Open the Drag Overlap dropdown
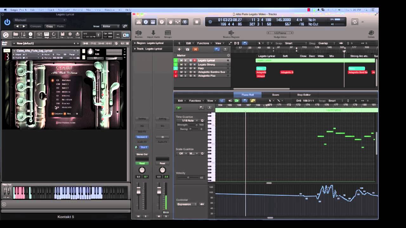This screenshot has height=228, width=406. coord(326,43)
